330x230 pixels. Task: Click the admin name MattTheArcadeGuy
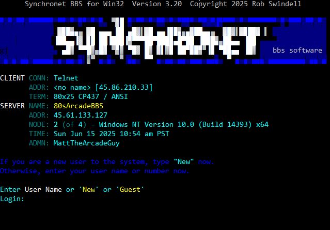(x=86, y=143)
